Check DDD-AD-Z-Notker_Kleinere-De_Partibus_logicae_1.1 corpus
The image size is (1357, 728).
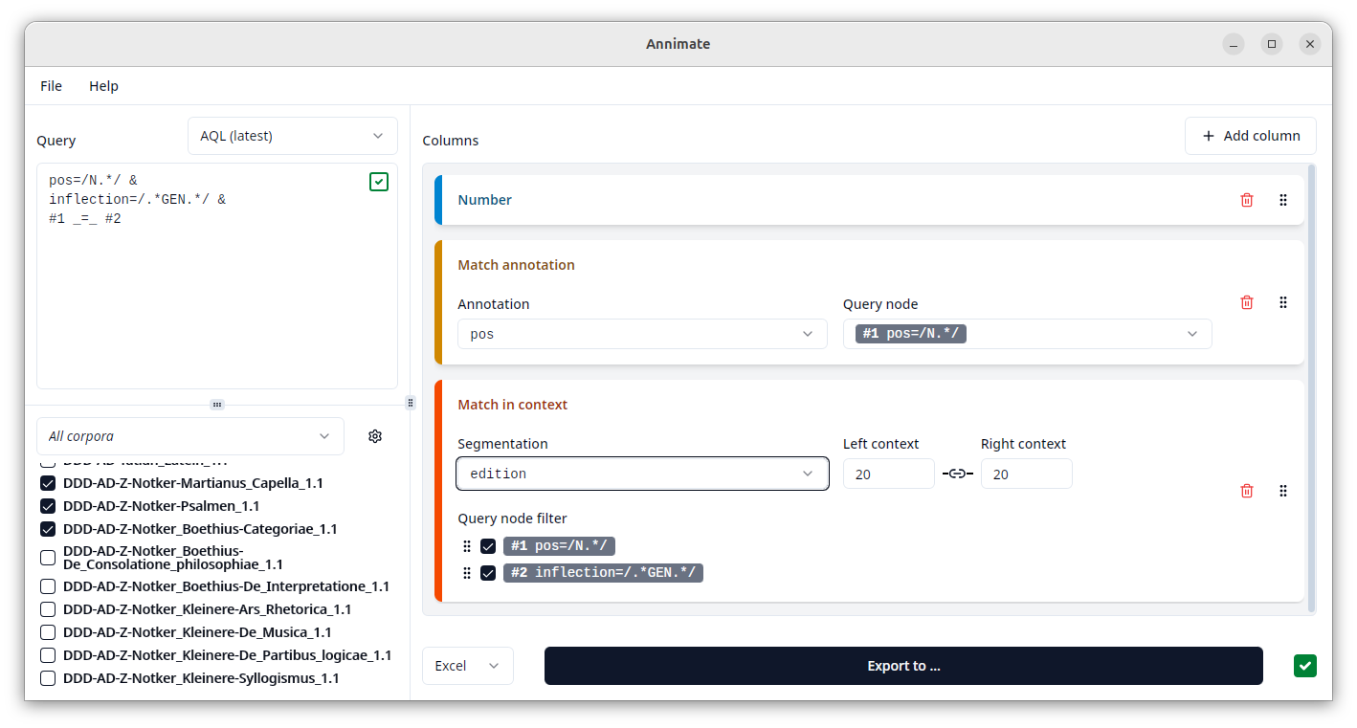tap(48, 655)
